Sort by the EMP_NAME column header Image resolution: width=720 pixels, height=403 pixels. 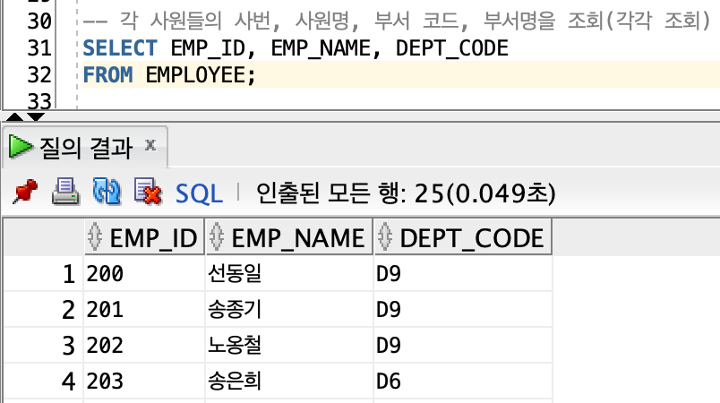click(x=289, y=237)
